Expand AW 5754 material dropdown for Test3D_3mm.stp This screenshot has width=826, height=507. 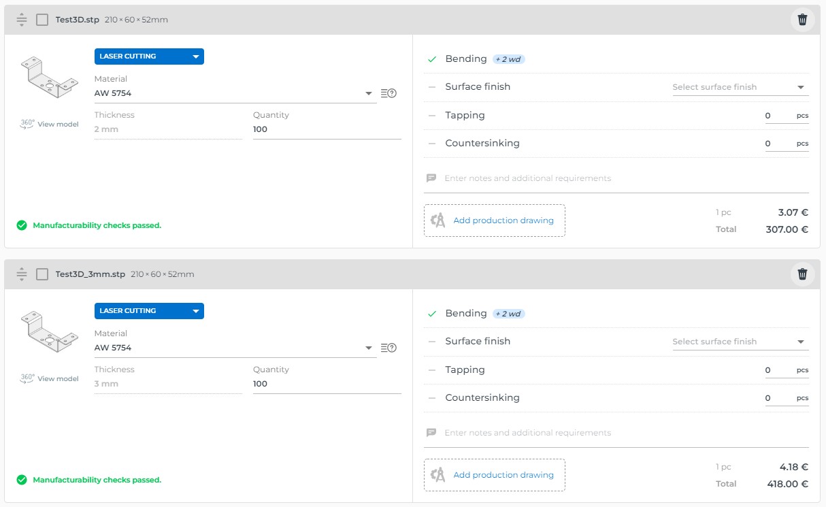coord(235,348)
